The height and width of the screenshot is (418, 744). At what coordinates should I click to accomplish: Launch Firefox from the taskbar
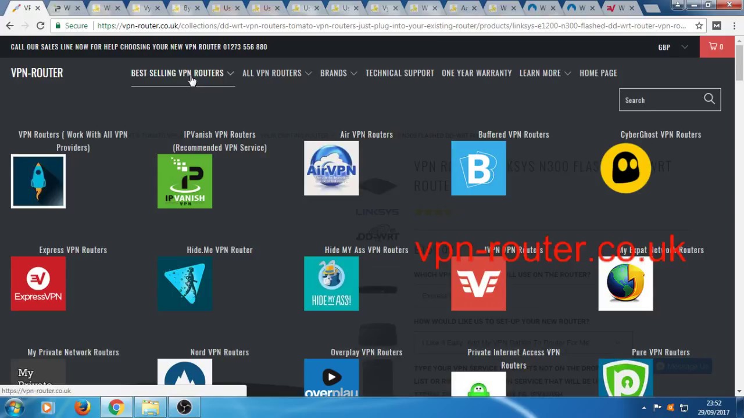[82, 408]
